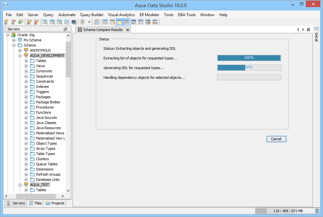Image resolution: width=323 pixels, height=217 pixels.
Task: Click the hierarchy diagram window toolbar icon
Action: (x=148, y=22)
